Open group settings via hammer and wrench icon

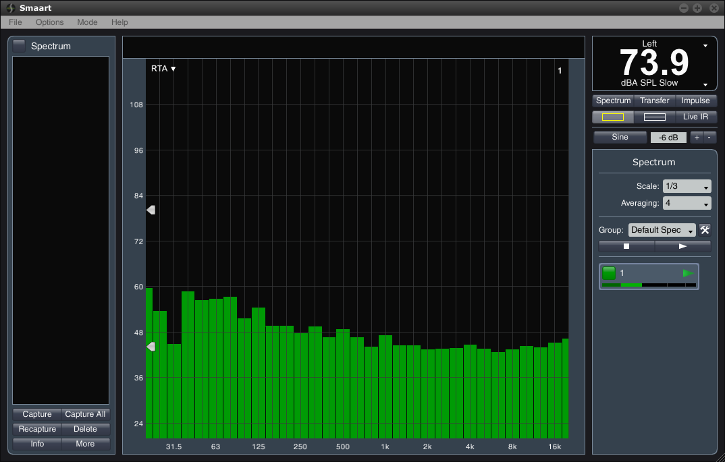(x=705, y=229)
